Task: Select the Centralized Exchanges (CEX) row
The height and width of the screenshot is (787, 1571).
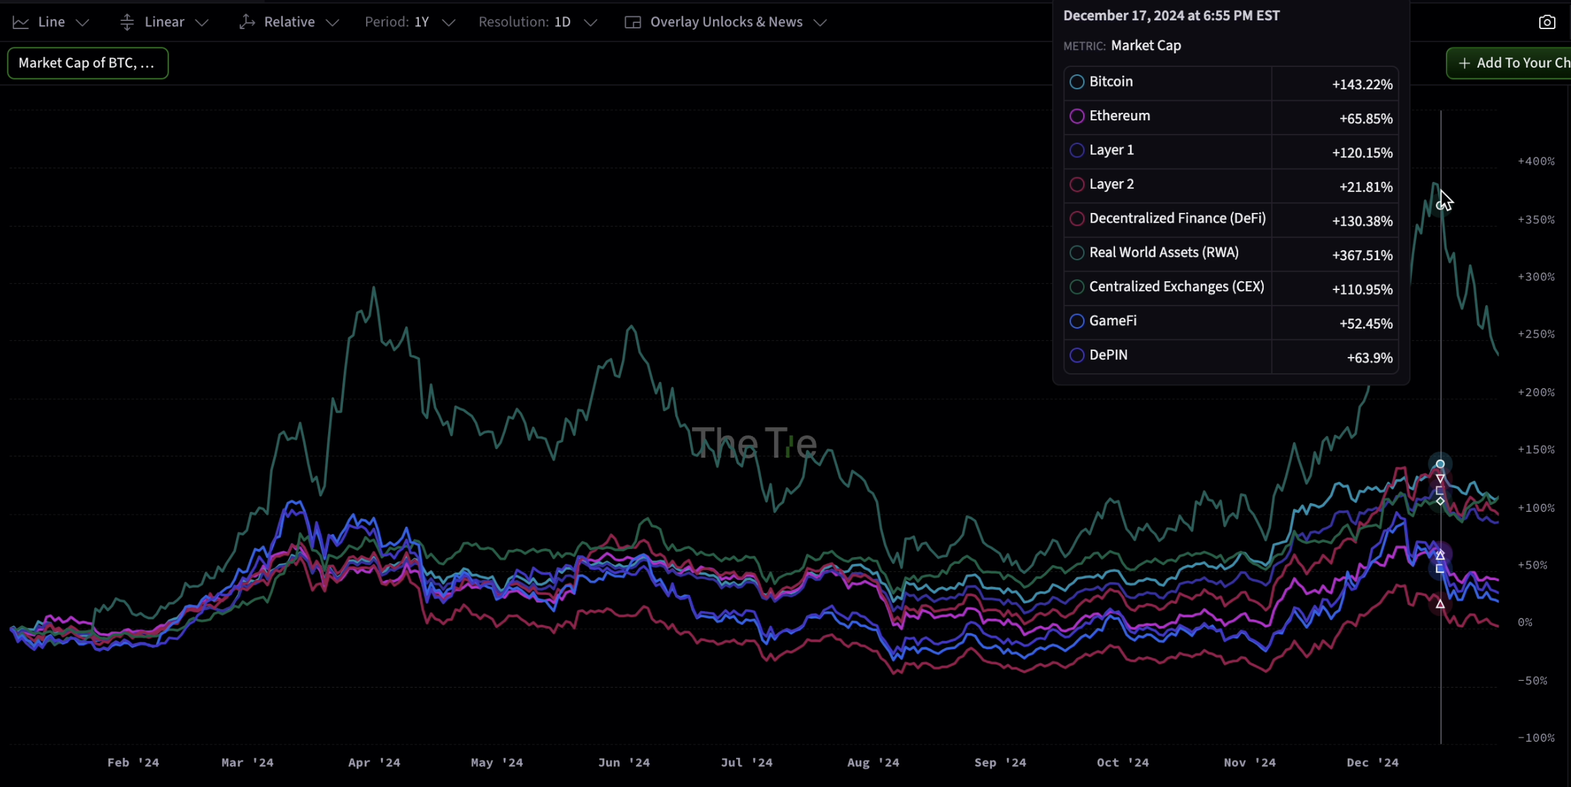Action: click(1176, 287)
